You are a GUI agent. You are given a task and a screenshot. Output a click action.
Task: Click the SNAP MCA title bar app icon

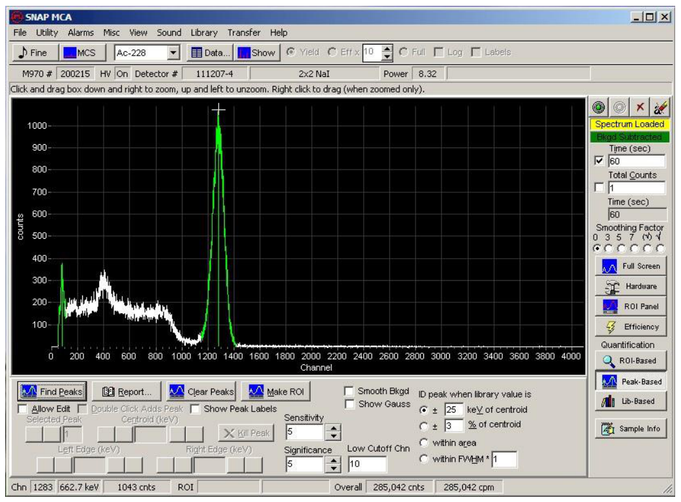point(17,17)
